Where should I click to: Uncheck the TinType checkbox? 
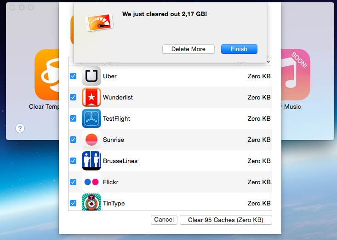tap(73, 203)
